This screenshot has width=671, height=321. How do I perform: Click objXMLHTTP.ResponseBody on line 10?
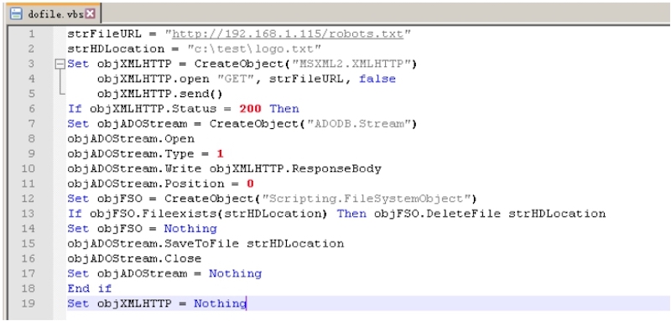click(295, 168)
